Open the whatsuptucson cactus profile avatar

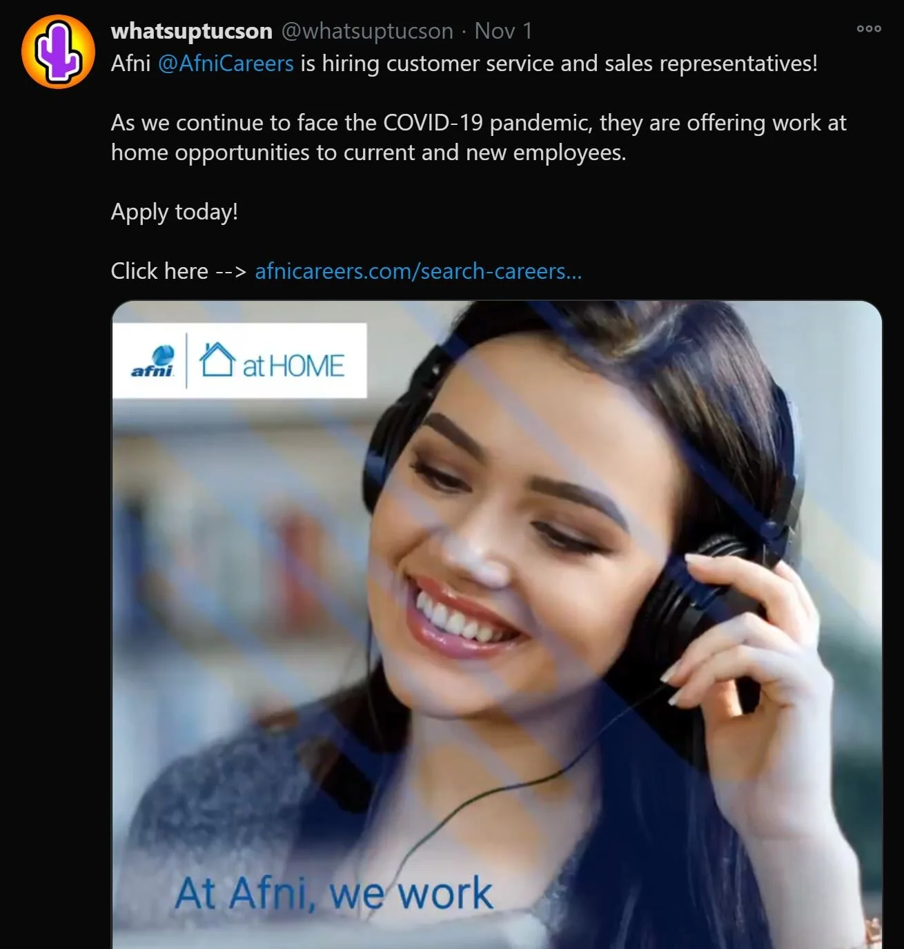click(x=58, y=52)
